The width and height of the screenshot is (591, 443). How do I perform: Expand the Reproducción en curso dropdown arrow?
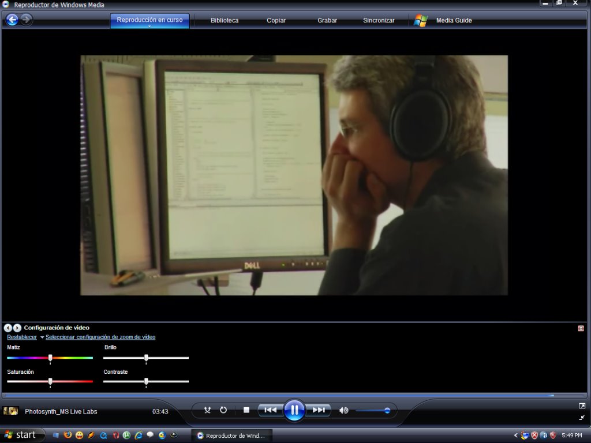pyautogui.click(x=149, y=27)
